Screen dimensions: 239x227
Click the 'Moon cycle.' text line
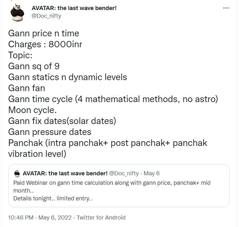[x=33, y=110]
